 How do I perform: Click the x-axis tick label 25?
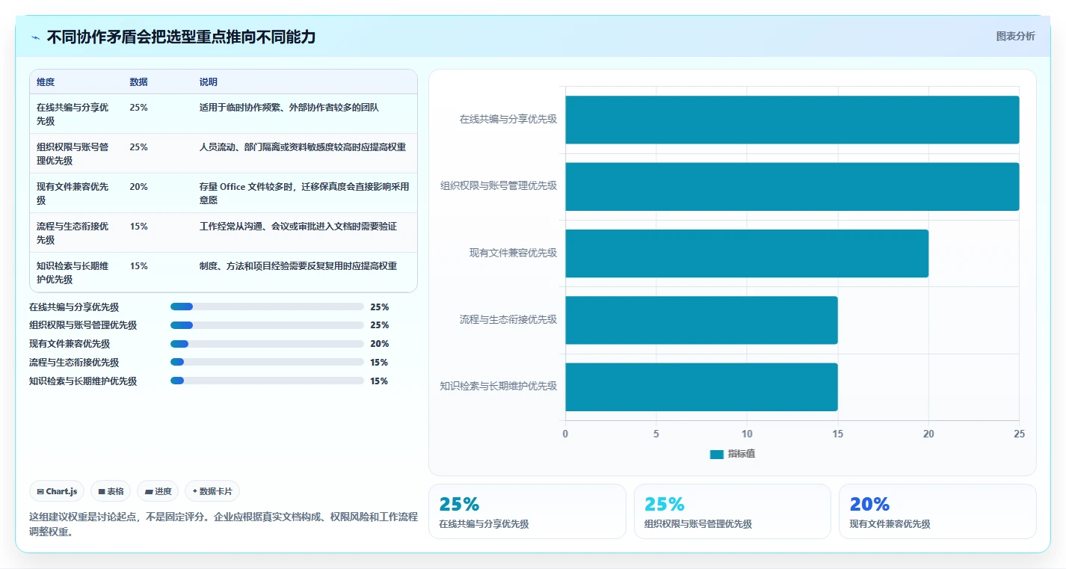pos(1020,434)
